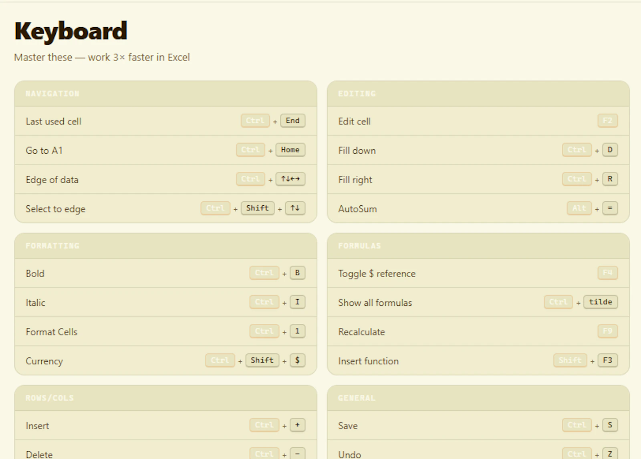Click the "Edit cell" label

(354, 121)
